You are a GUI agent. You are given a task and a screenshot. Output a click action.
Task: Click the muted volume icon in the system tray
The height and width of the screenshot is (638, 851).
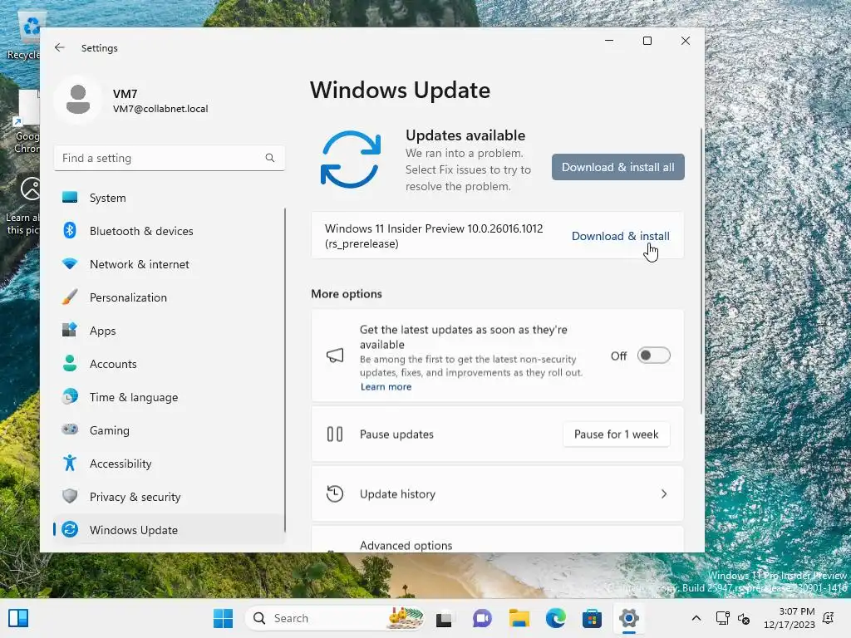pyautogui.click(x=744, y=618)
